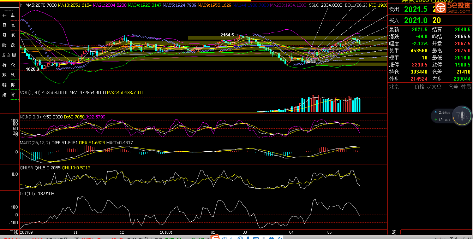Click the KDJ(9,3,3) indicator label
473x239 pixels.
30,117
